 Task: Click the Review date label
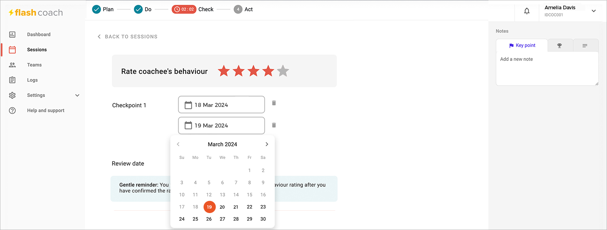point(128,163)
